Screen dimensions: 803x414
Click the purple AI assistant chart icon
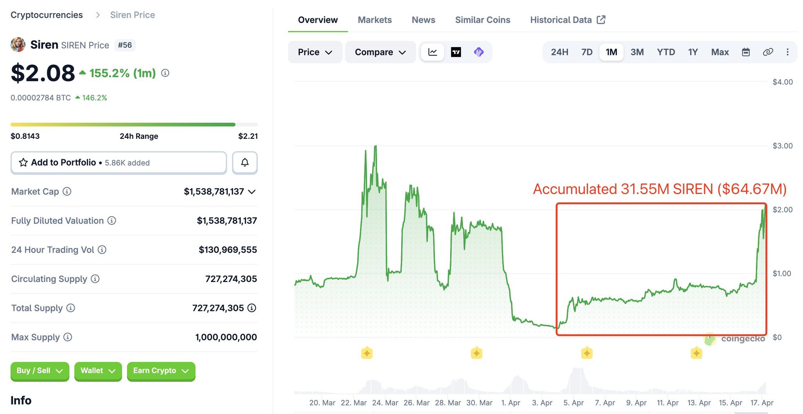pos(478,52)
